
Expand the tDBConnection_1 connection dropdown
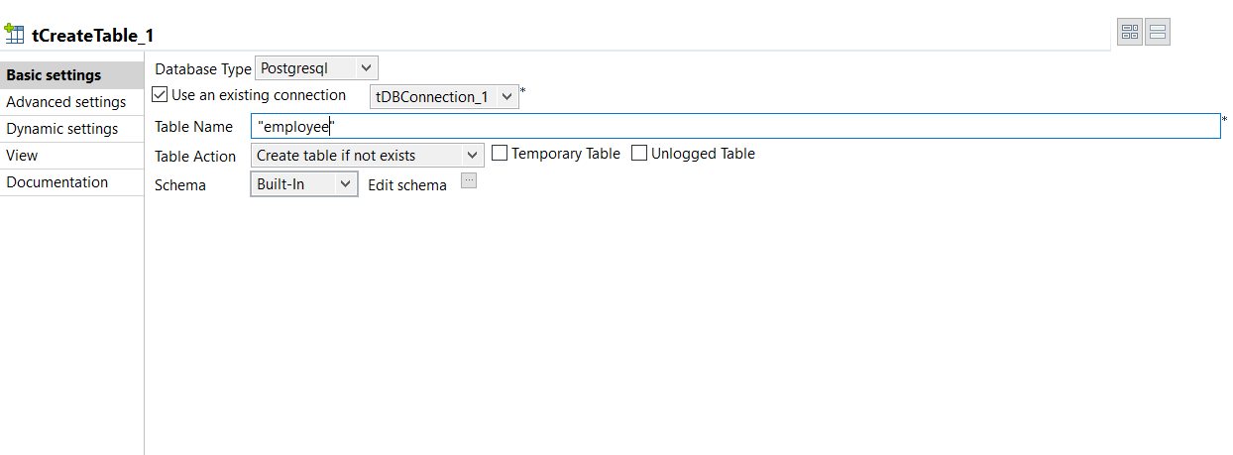[444, 97]
